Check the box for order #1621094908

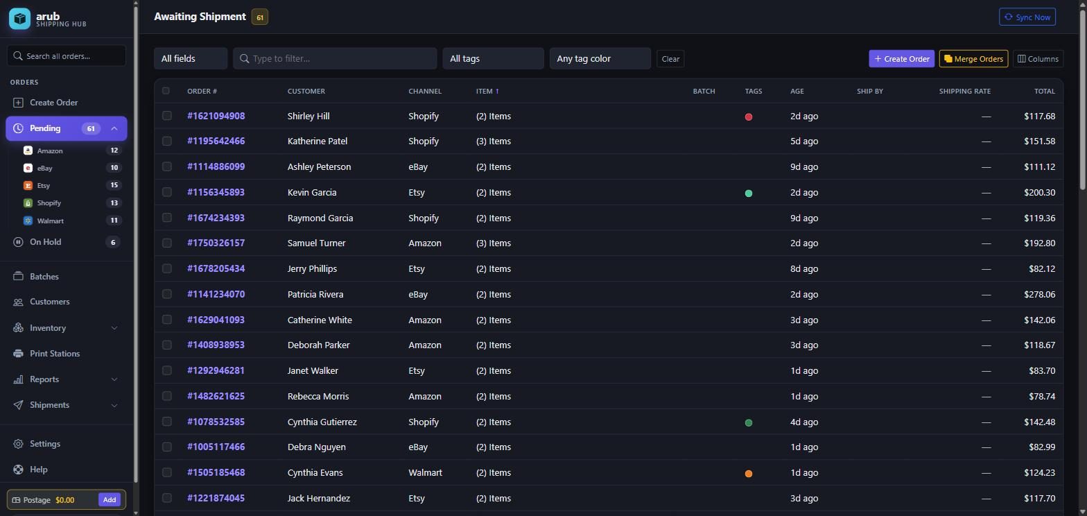(x=166, y=116)
